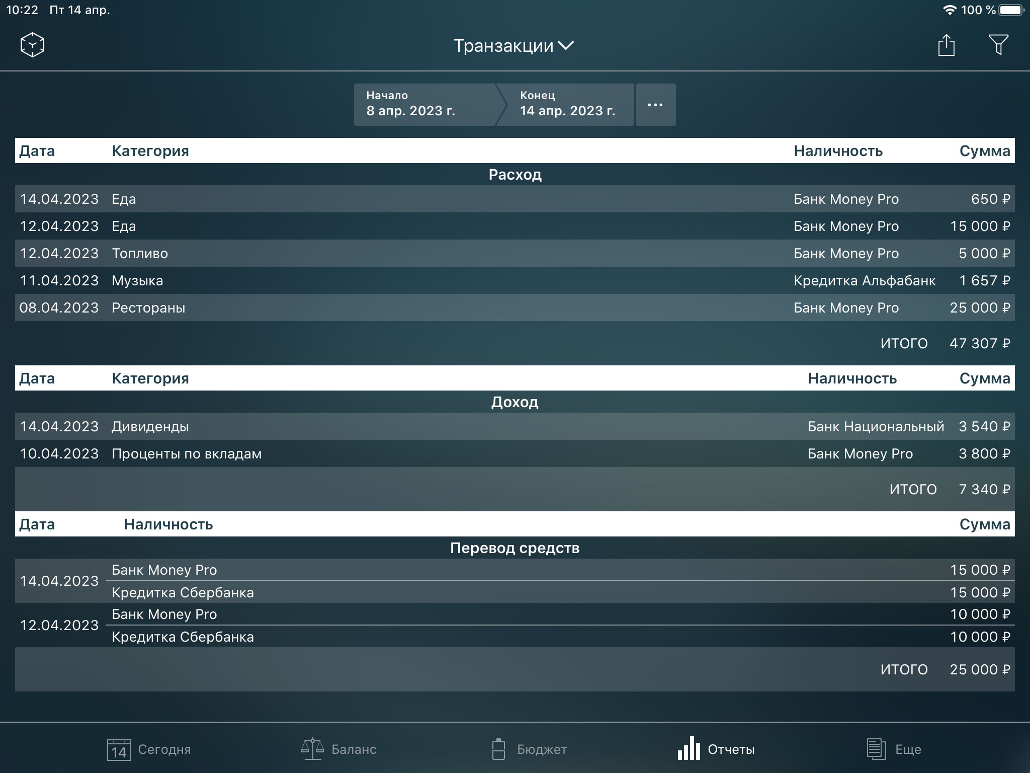Check the Wi-Fi status icon

pos(949,10)
